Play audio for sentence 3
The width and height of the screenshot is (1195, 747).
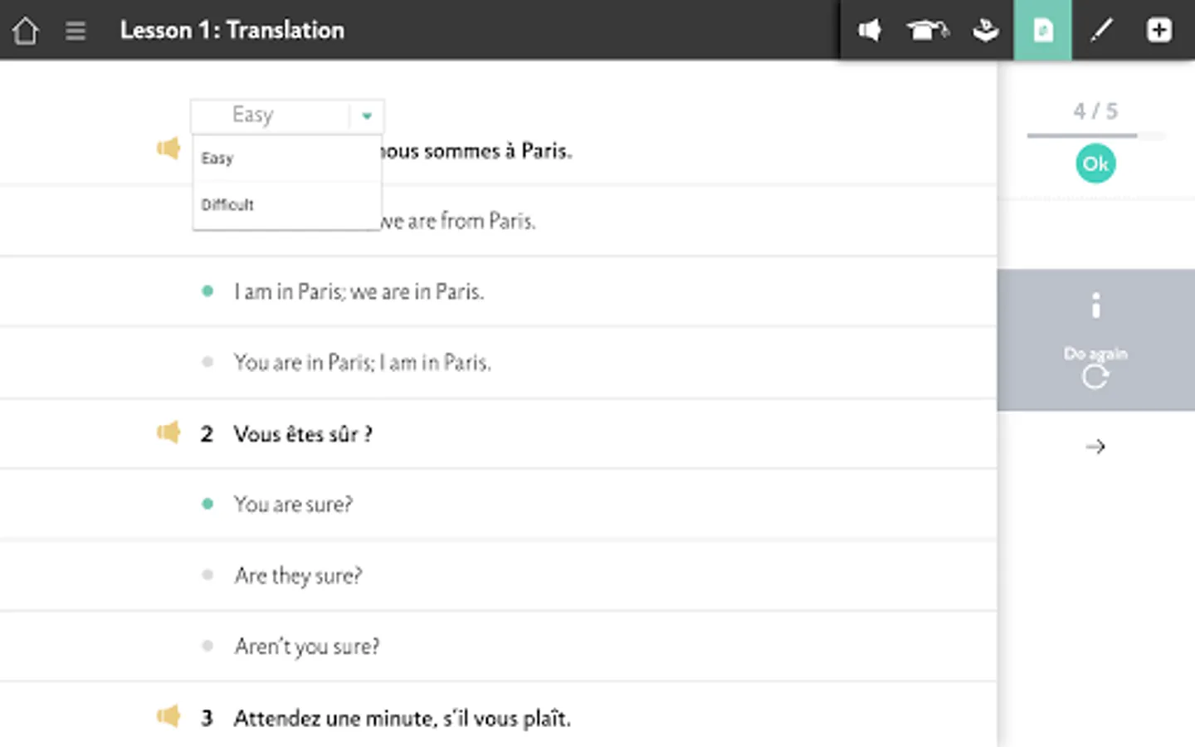169,717
